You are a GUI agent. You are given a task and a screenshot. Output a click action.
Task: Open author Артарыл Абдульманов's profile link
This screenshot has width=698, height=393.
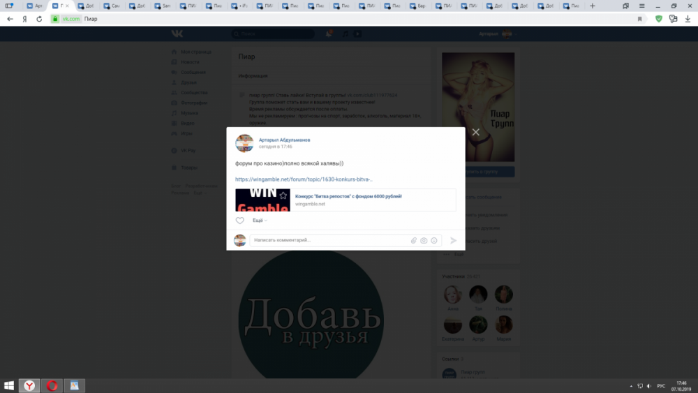click(285, 140)
